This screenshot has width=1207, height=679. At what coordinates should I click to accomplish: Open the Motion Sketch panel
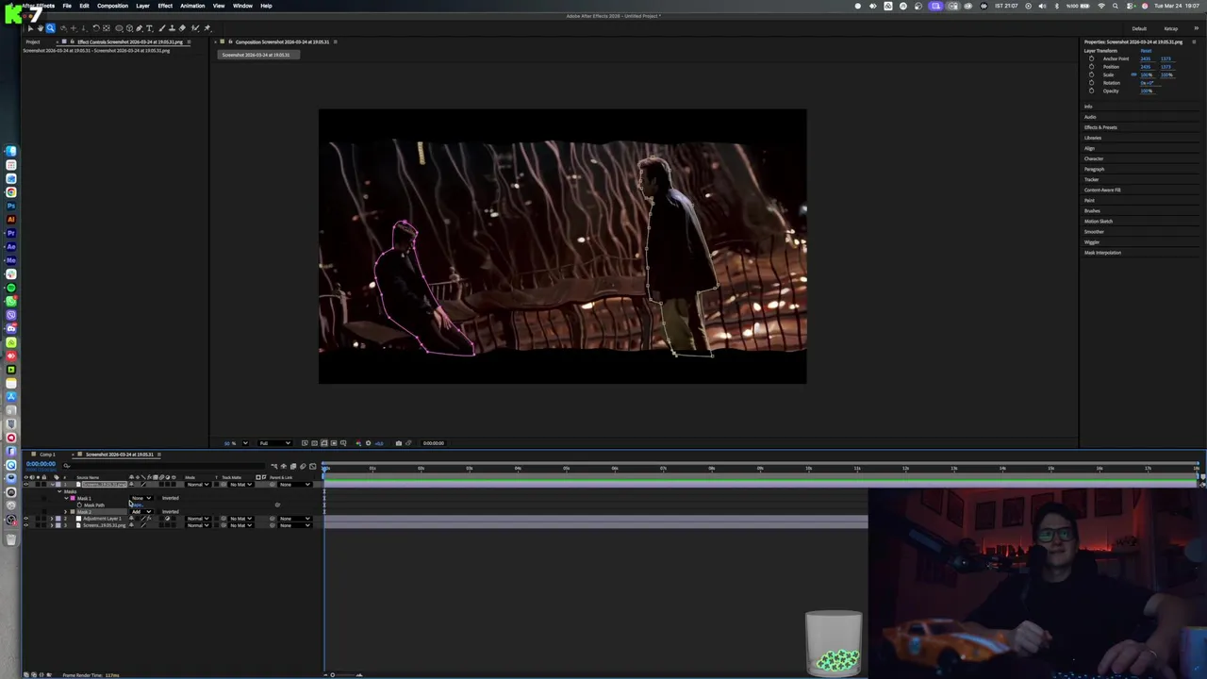(x=1099, y=221)
